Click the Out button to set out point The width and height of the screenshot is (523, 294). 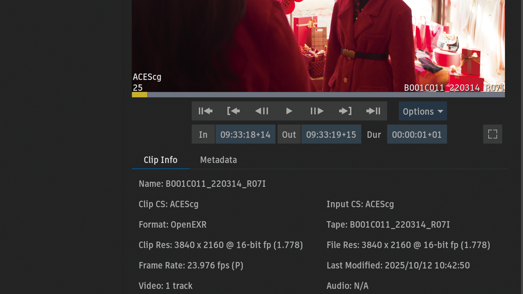(x=289, y=134)
